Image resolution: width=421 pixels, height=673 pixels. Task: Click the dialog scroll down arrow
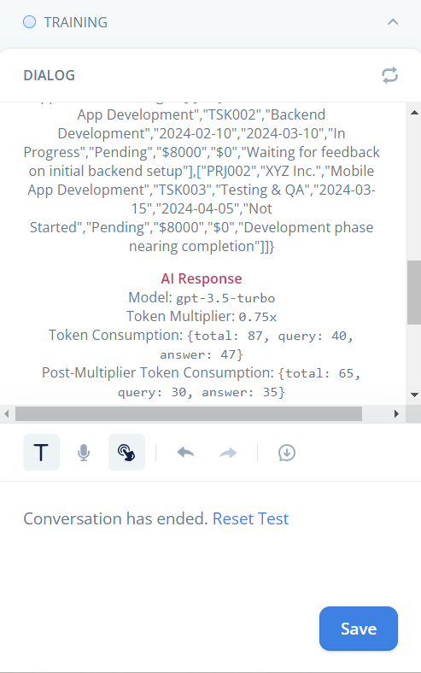[414, 395]
